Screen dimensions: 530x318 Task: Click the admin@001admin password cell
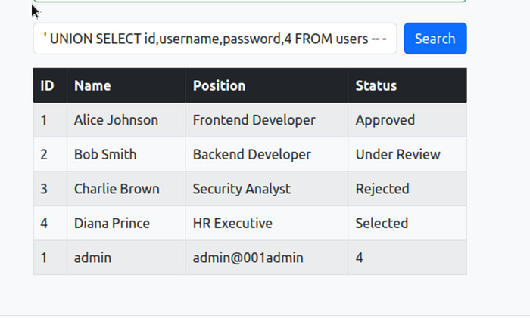[x=267, y=258]
